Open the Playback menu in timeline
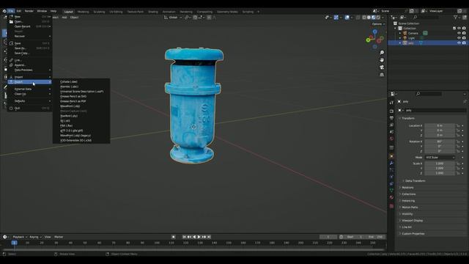Image resolution: width=469 pixels, height=264 pixels. click(x=20, y=237)
